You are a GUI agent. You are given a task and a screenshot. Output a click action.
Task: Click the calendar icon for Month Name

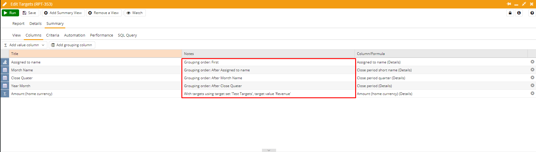point(5,70)
